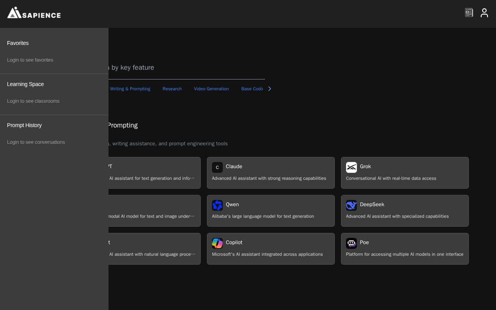
Task: Select the Grok card title
Action: (365, 167)
